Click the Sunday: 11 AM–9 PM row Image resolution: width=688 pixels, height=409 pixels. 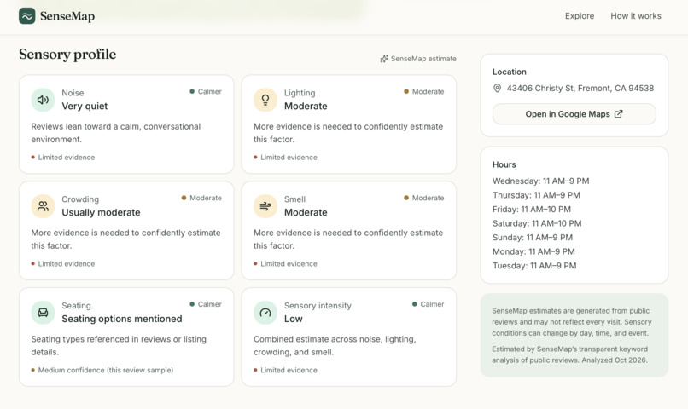(x=533, y=238)
